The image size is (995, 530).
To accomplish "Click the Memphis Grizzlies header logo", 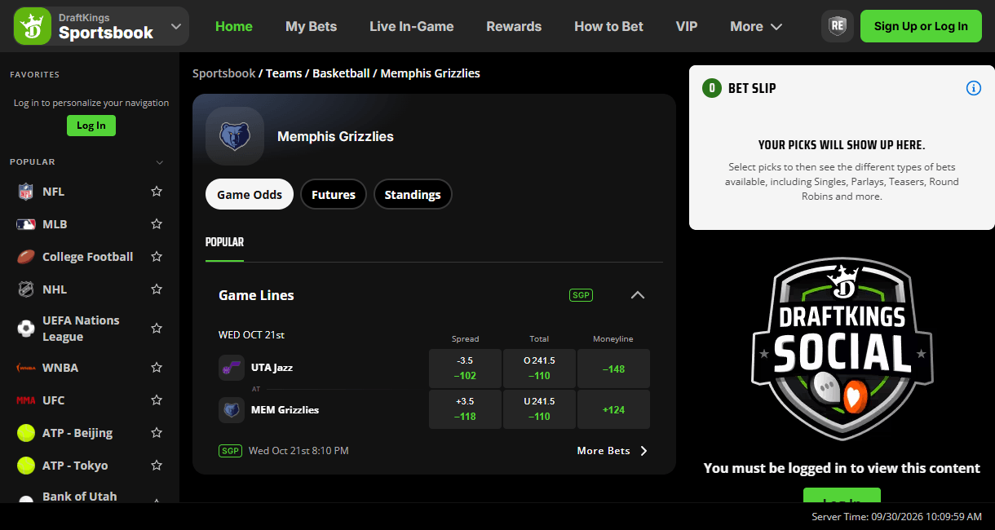I will 235,136.
